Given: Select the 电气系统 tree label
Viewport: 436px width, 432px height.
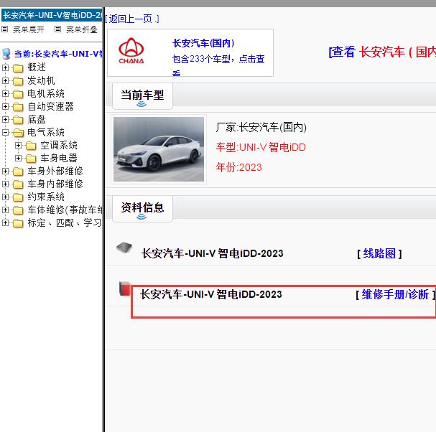Looking at the screenshot, I should point(46,132).
